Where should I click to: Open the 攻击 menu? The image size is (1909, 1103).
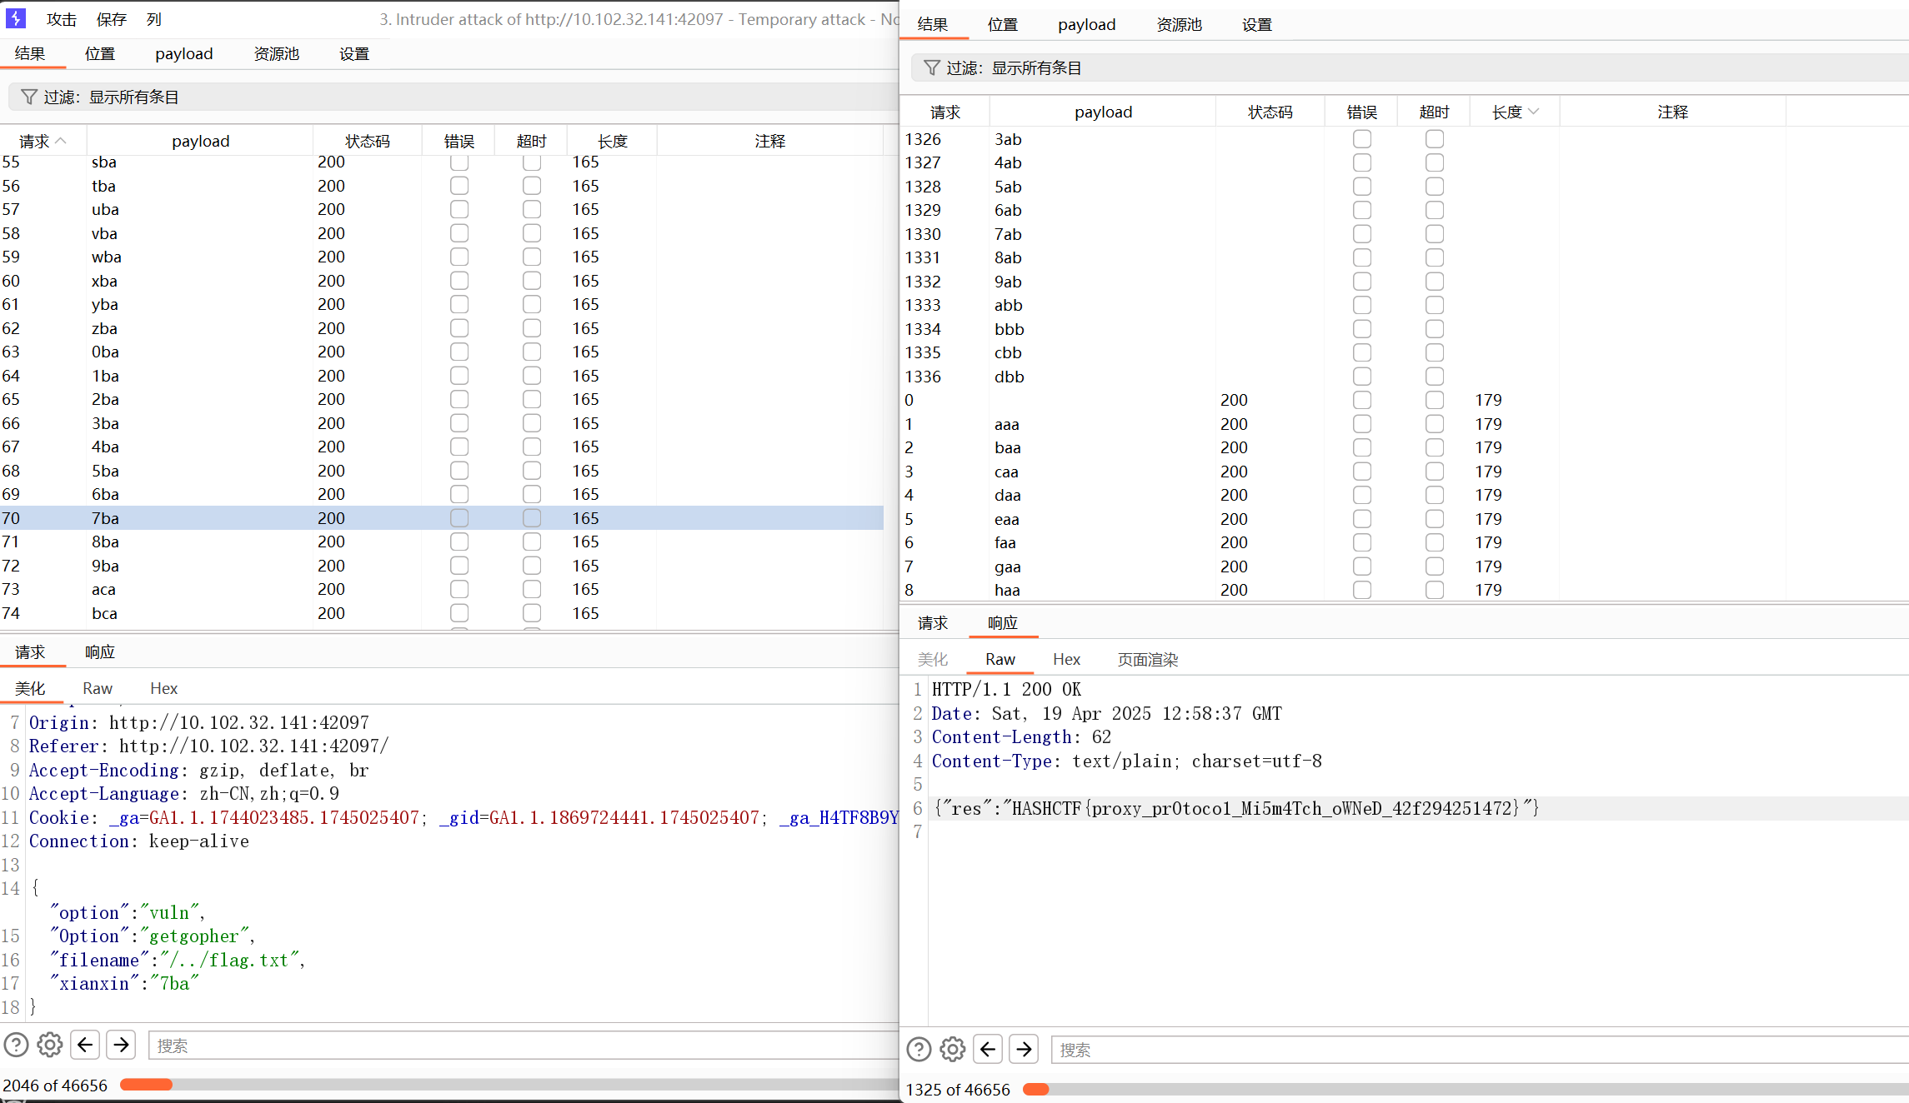pyautogui.click(x=61, y=19)
